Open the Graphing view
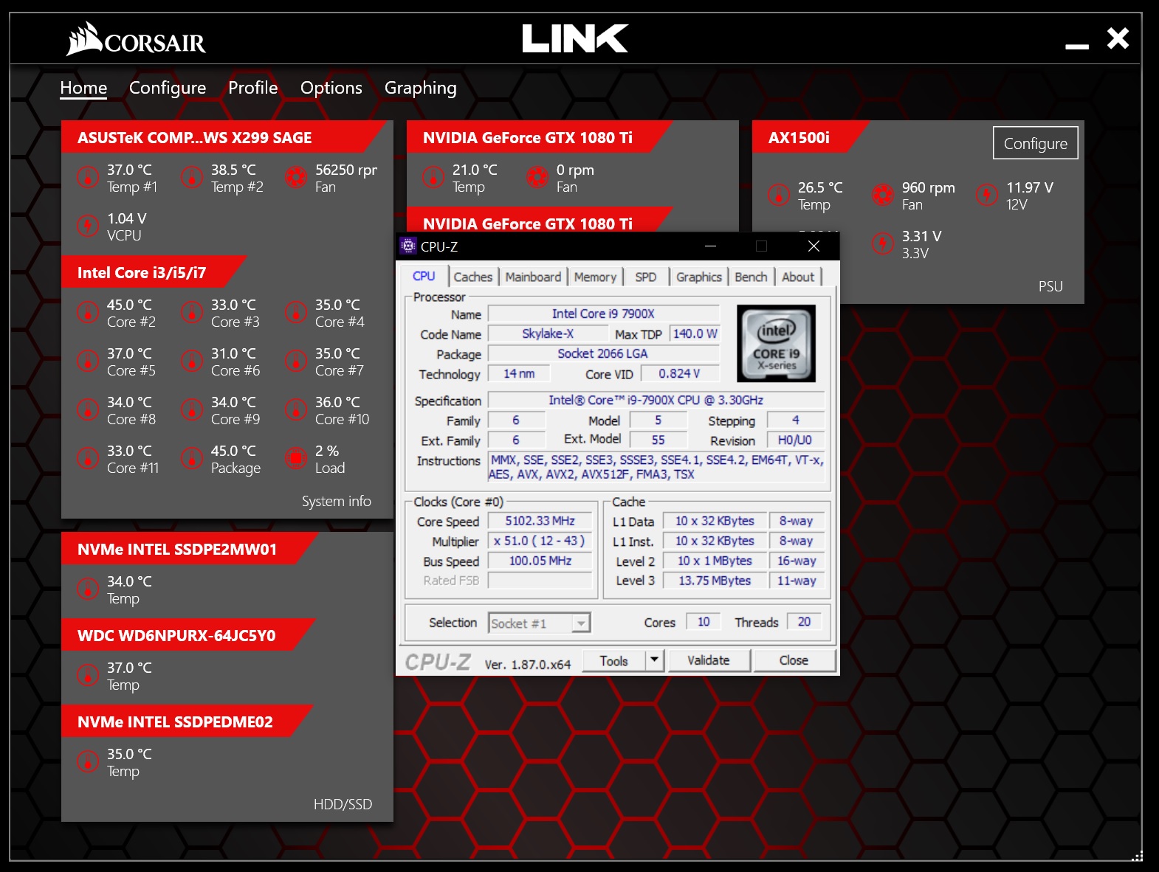 coord(420,88)
